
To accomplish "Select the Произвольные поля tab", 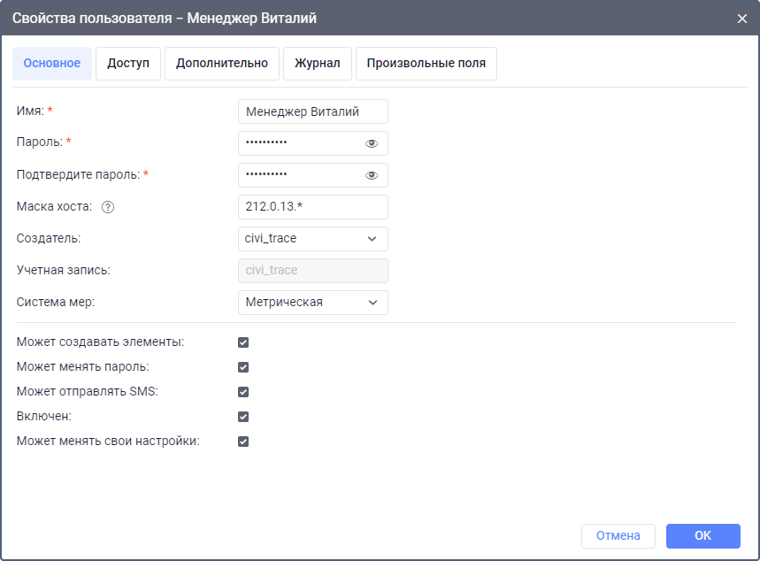I will [426, 64].
